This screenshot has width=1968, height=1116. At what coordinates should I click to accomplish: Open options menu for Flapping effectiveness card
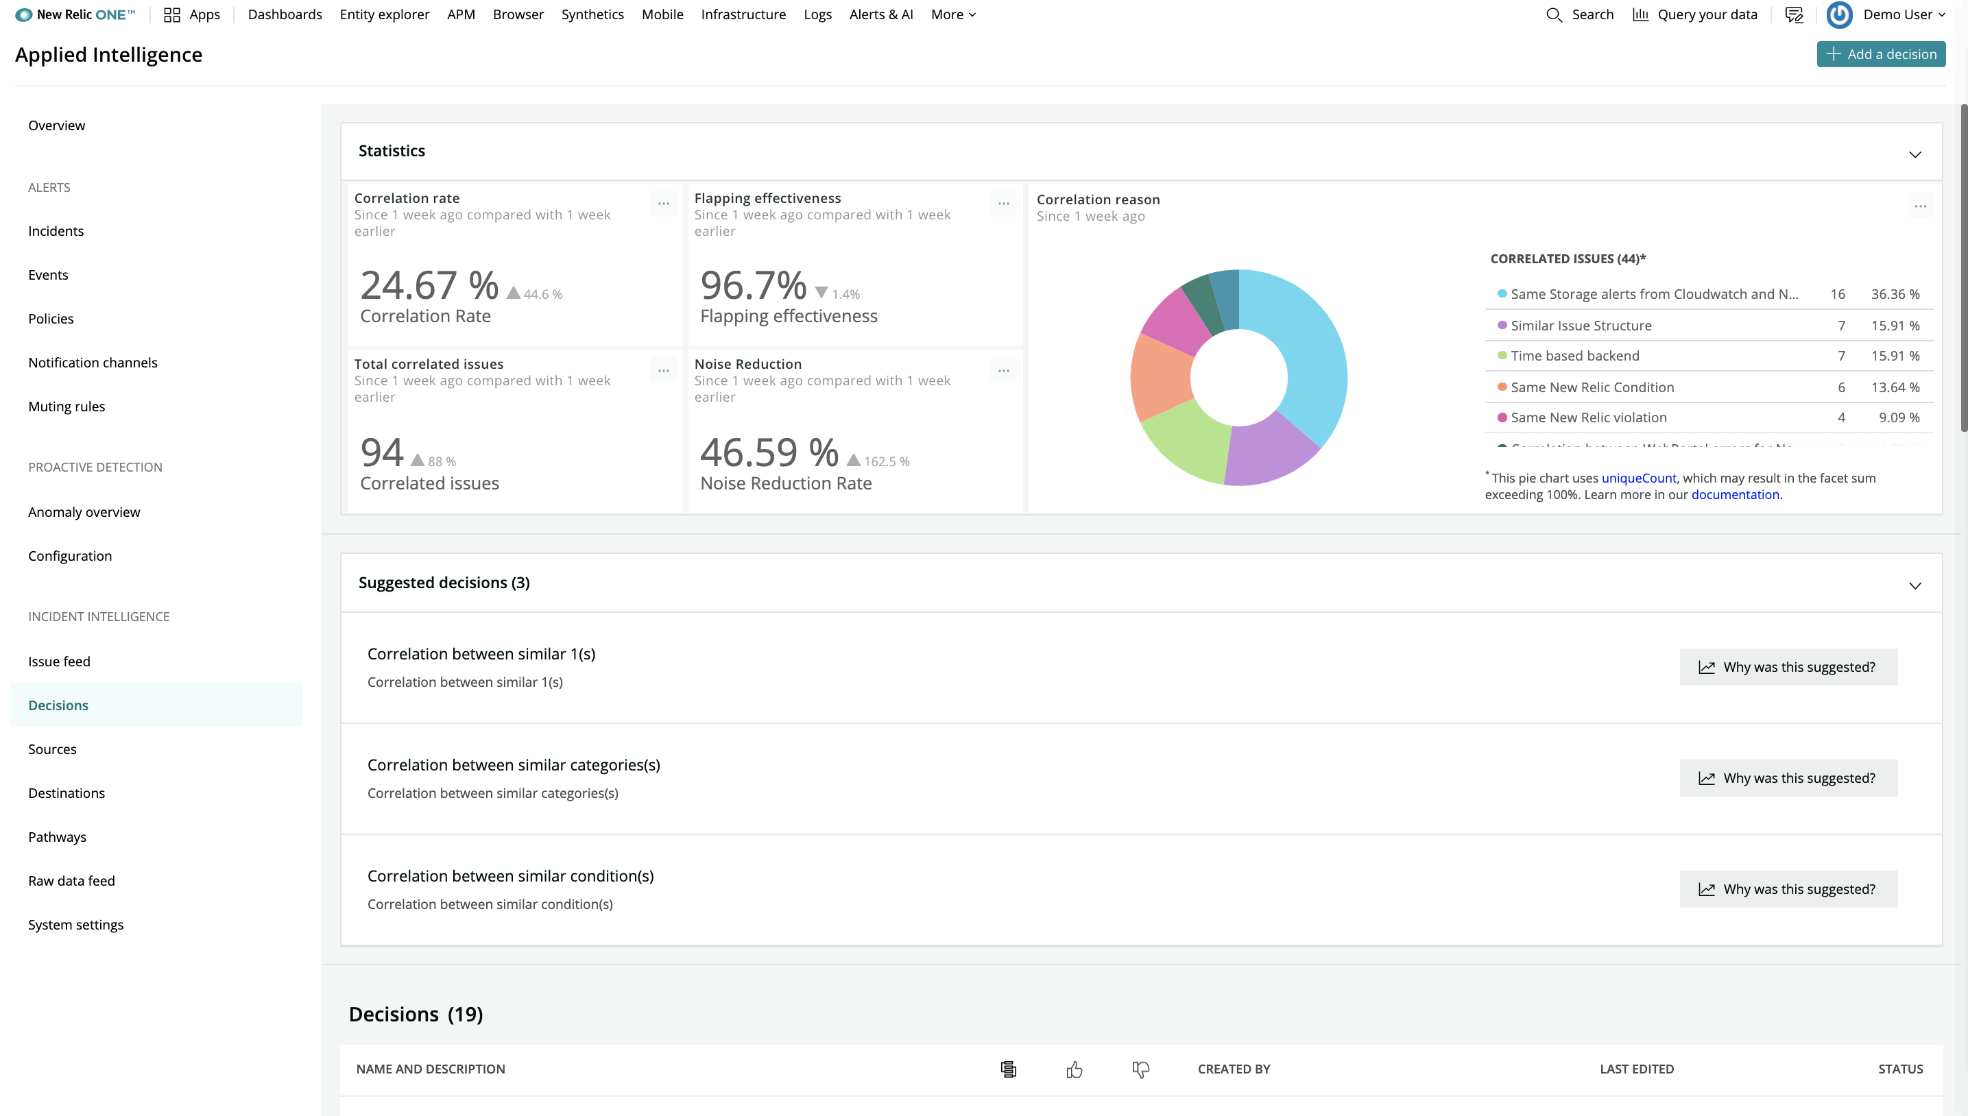[x=1004, y=204]
